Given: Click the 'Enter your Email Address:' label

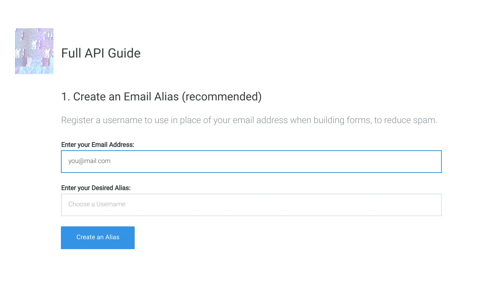Looking at the screenshot, I should (98, 144).
